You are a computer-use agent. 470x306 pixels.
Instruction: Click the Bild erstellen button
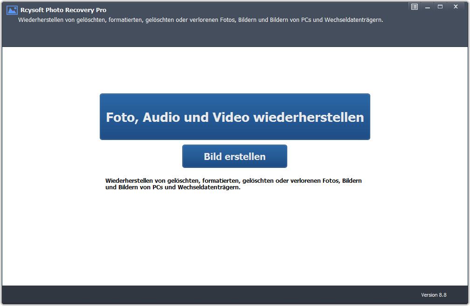tap(235, 156)
